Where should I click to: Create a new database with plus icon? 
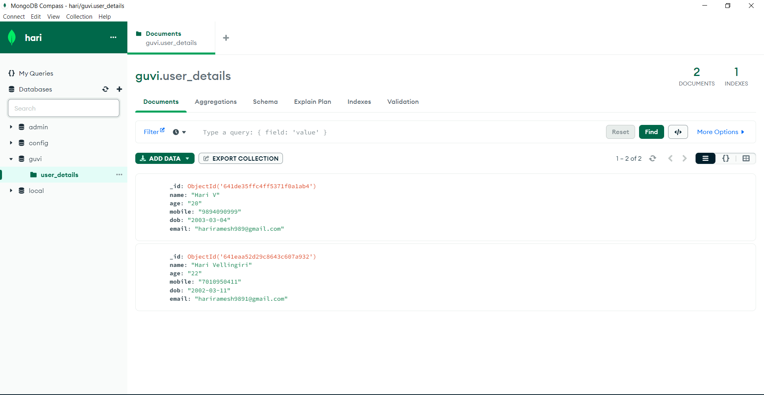119,89
